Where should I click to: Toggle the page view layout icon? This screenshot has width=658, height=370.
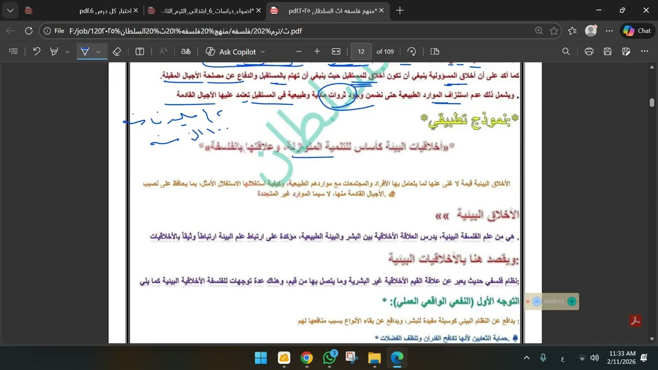[x=434, y=51]
